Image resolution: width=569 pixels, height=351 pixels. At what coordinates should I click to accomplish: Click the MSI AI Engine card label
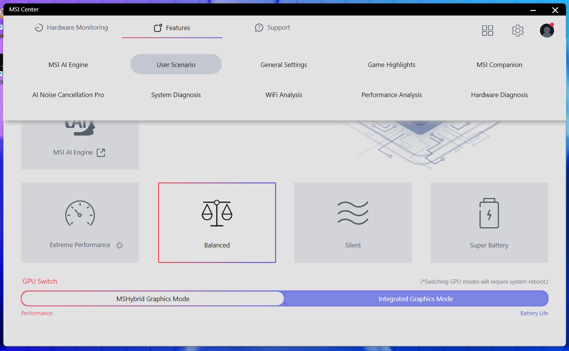(73, 152)
